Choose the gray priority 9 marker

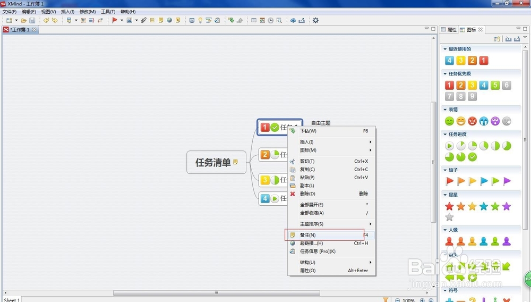(x=472, y=96)
